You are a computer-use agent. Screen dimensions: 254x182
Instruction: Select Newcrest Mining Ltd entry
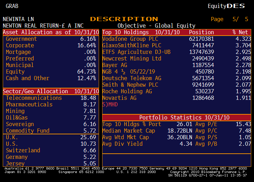(x=131, y=58)
